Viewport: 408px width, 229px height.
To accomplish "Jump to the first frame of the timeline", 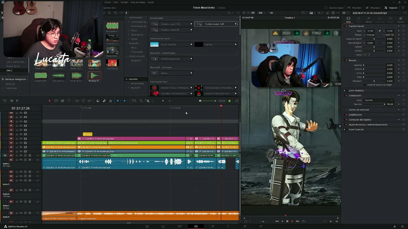I will [x=277, y=221].
